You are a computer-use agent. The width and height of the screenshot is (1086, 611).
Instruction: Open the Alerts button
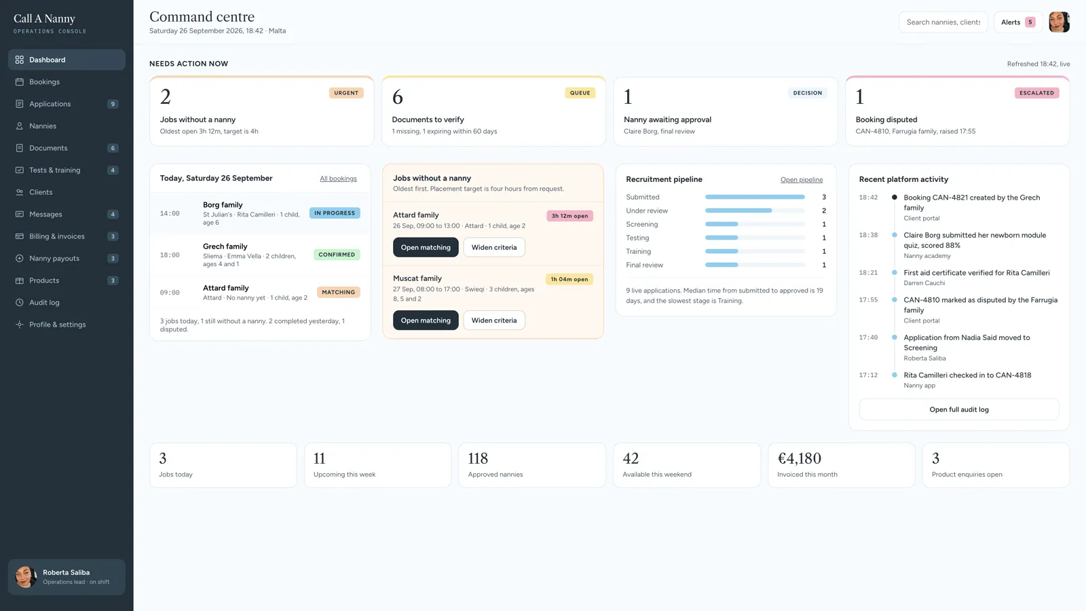tap(1018, 22)
